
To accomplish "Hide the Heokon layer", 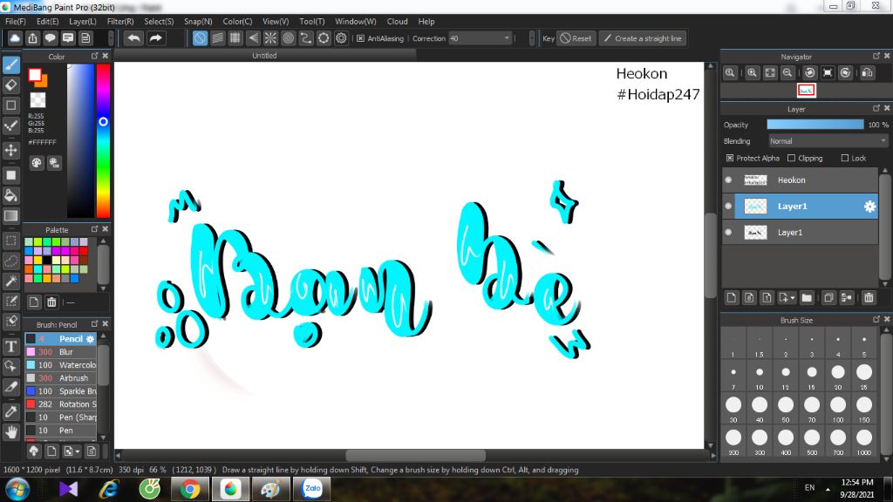I will [728, 180].
